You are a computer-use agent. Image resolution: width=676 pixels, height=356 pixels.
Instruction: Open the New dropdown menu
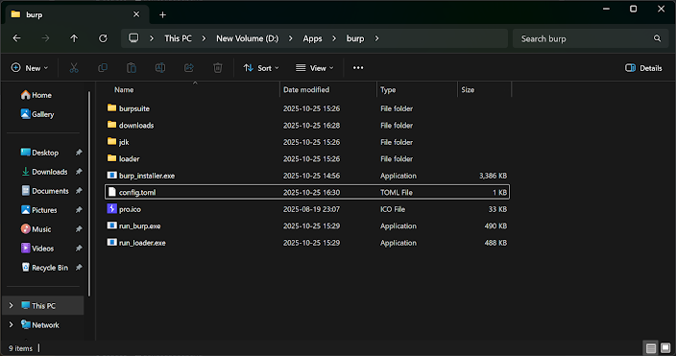30,68
